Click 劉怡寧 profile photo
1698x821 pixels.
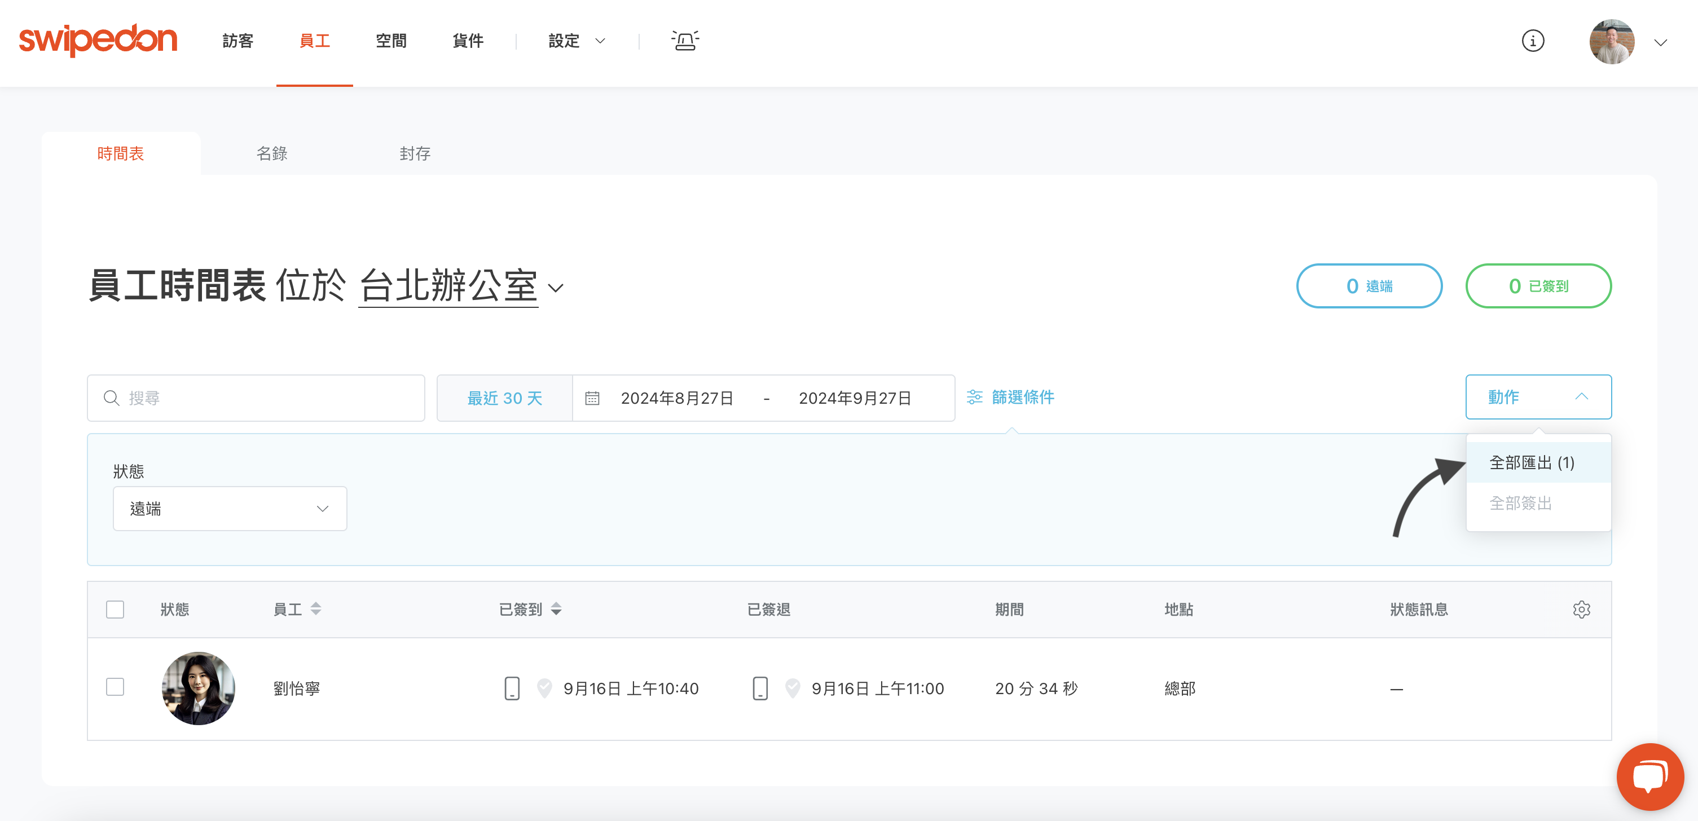(x=199, y=688)
